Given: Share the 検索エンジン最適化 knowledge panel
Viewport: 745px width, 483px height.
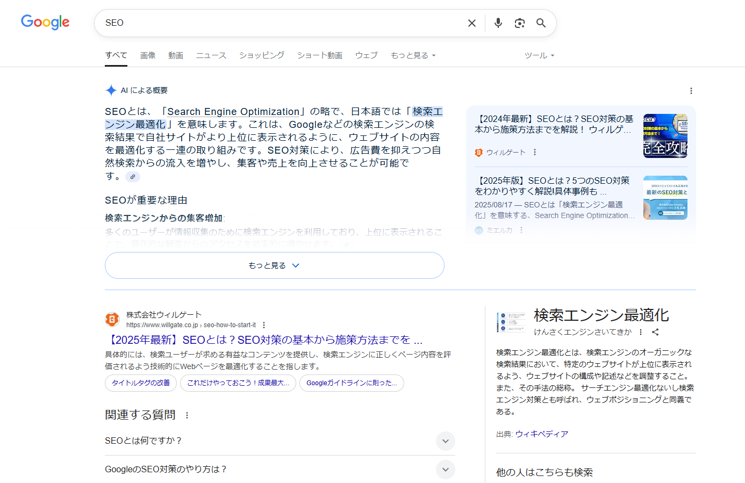Looking at the screenshot, I should point(655,332).
